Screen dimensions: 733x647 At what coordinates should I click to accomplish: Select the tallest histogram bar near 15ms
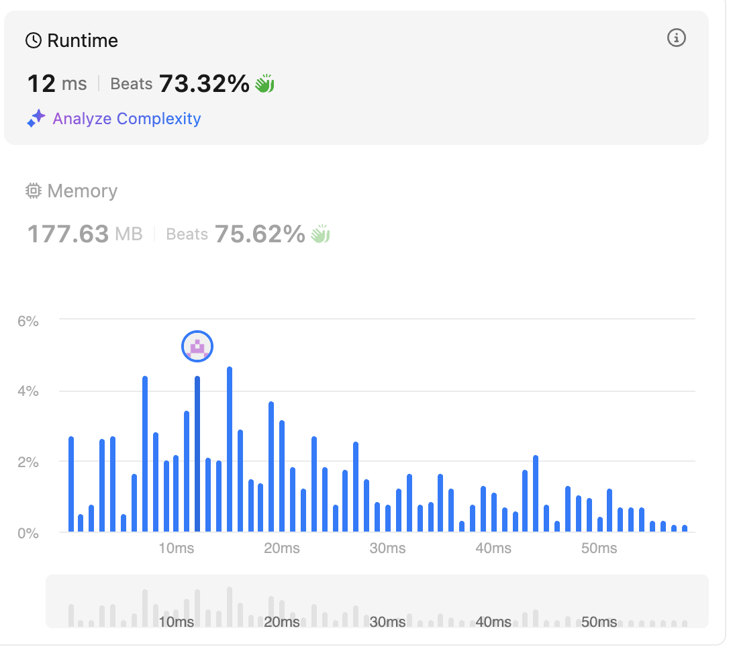pos(230,450)
